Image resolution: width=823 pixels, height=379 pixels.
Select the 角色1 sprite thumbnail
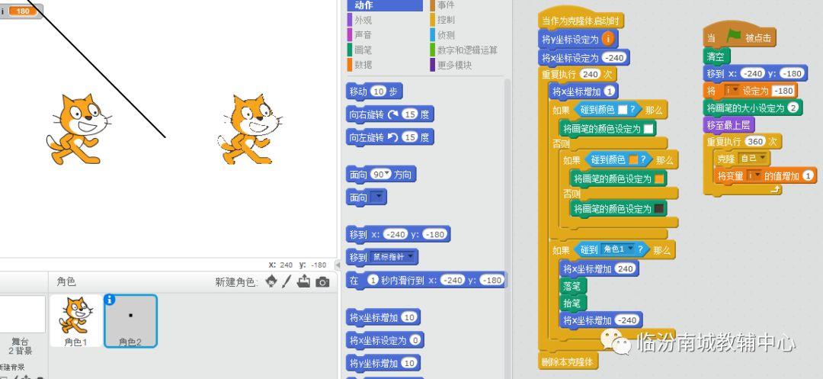pyautogui.click(x=75, y=320)
